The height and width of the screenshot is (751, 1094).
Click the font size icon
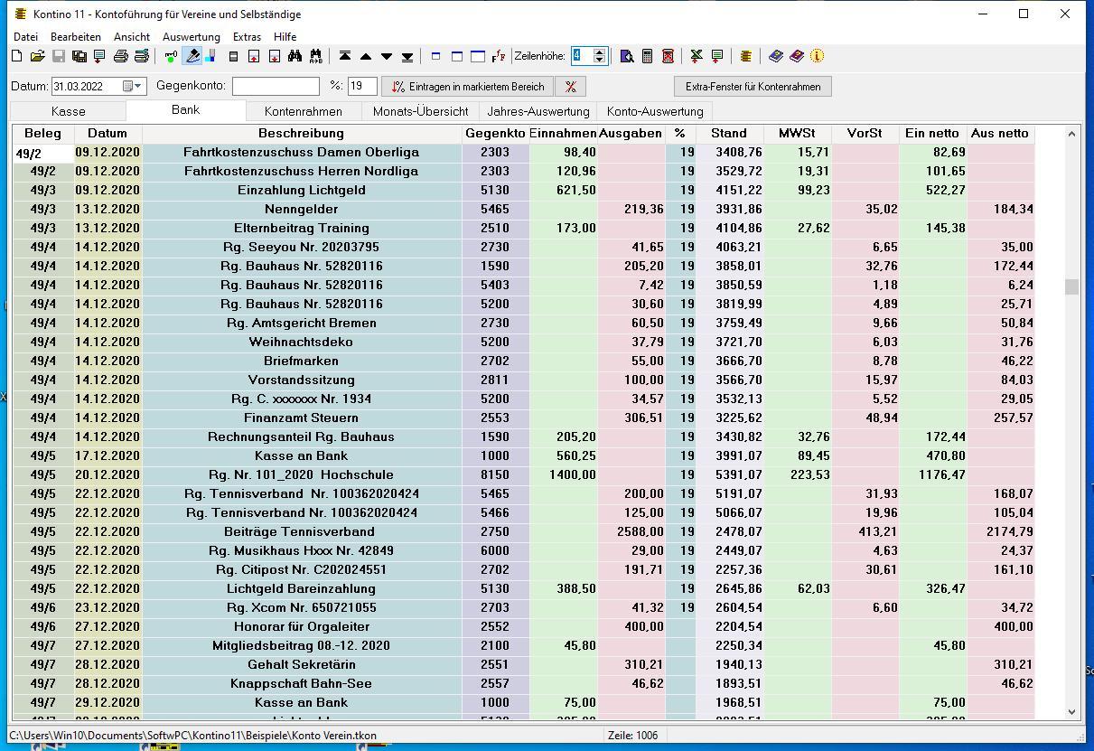499,56
